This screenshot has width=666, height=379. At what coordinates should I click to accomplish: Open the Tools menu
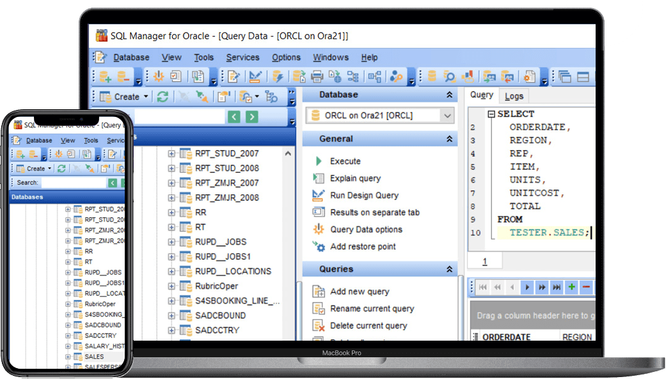tap(204, 58)
